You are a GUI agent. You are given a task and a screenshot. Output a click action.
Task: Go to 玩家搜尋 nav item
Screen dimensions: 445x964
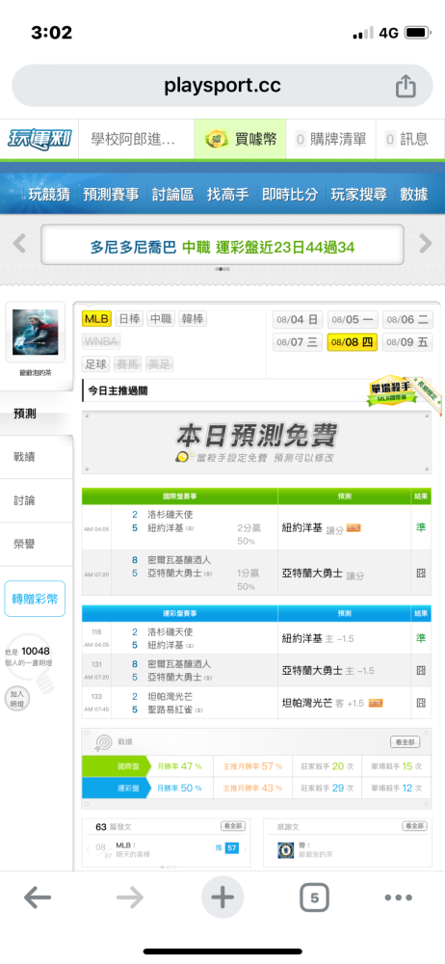pos(359,195)
